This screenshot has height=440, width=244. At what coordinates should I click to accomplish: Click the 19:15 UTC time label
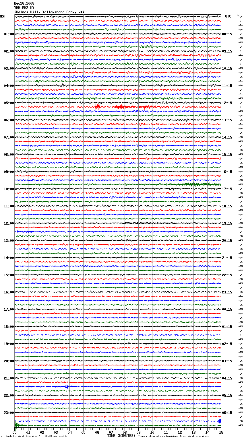coord(227,223)
